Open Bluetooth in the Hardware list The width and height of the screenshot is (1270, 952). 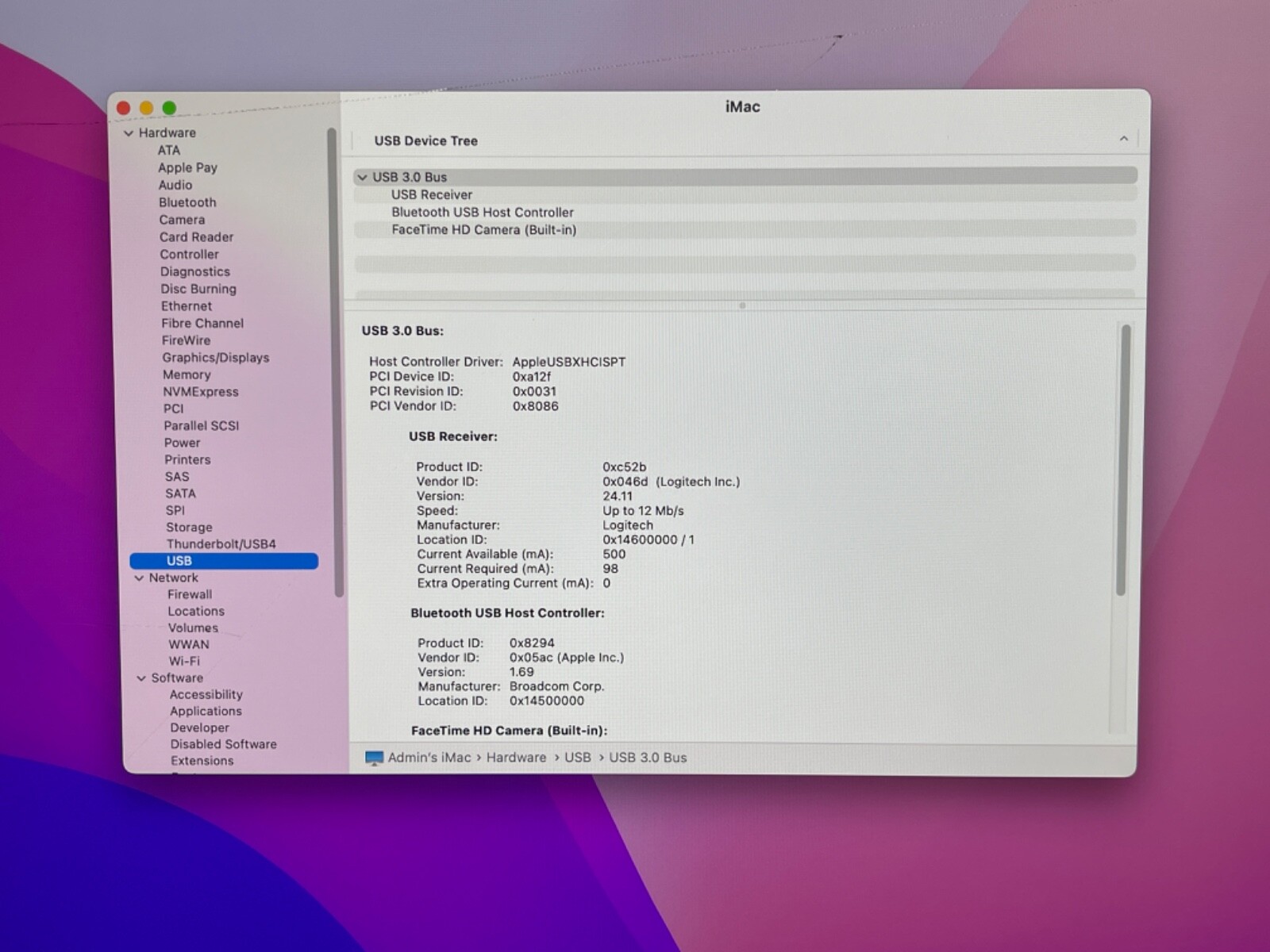tap(187, 202)
